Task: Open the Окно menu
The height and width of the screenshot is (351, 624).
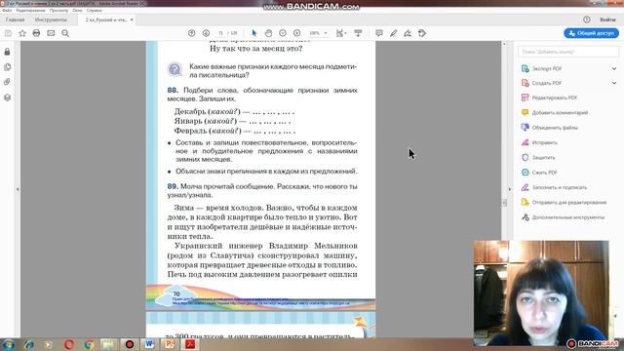Action: tap(78, 11)
